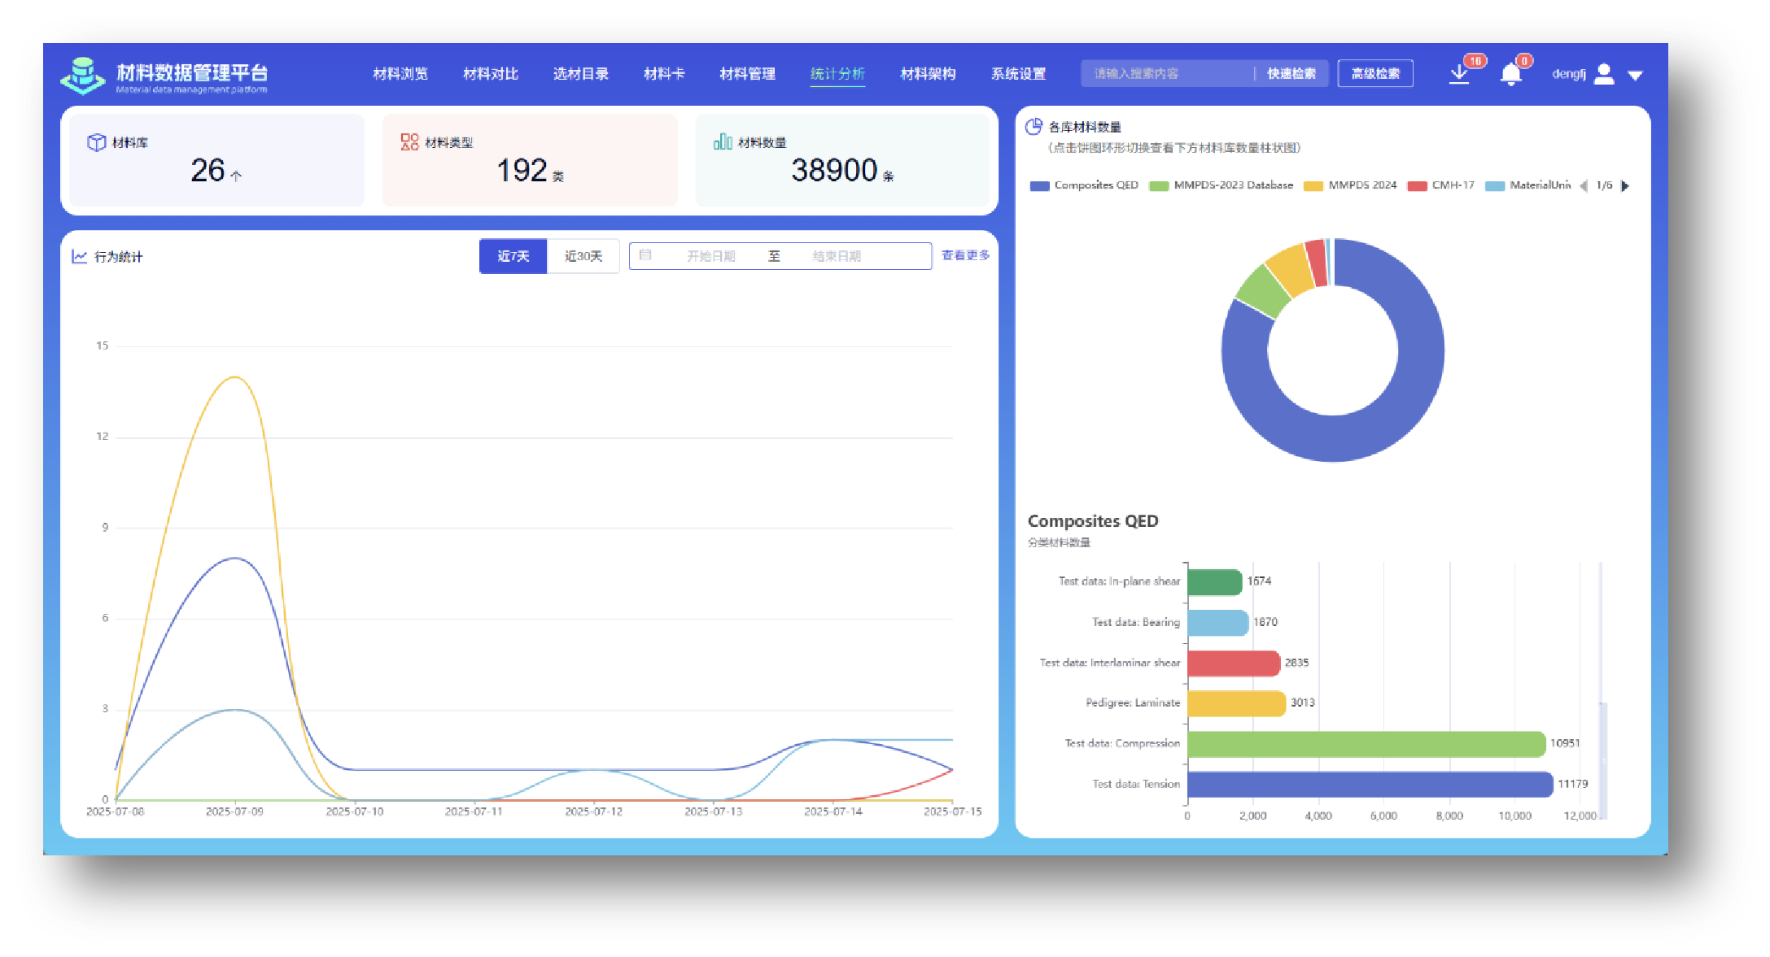Toggle MaterialUniverse legend entry

click(x=1527, y=185)
